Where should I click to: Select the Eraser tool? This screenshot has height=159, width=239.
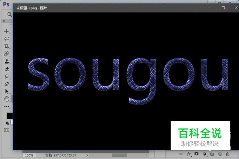(7, 69)
